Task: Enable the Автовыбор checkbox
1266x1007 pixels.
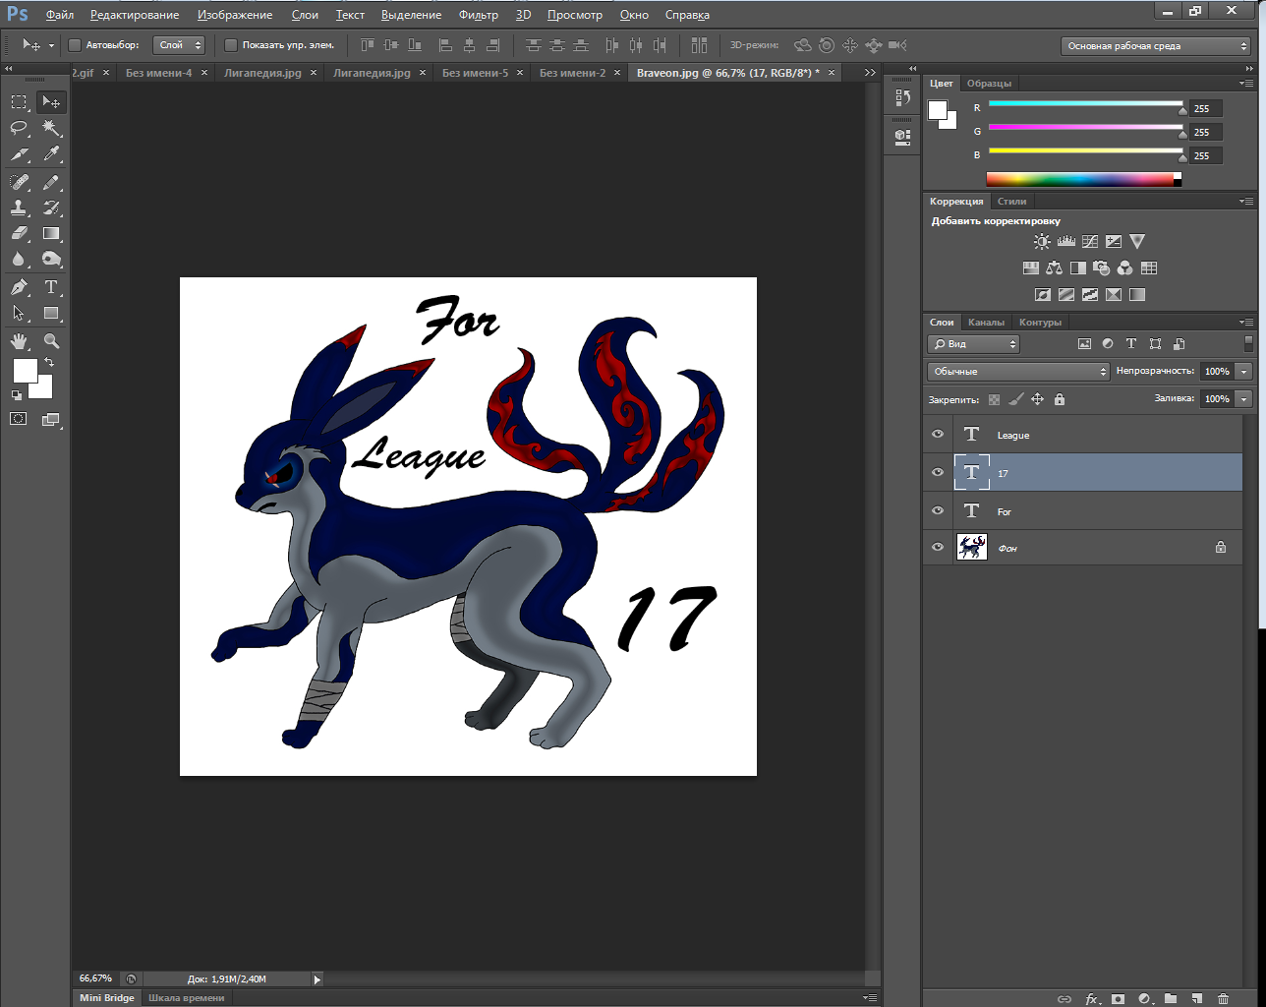Action: 75,45
